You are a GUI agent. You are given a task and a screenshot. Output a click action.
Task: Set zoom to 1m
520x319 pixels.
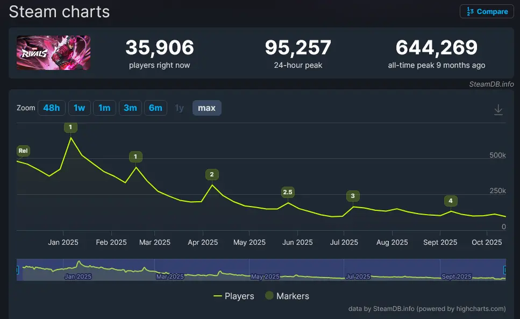104,108
